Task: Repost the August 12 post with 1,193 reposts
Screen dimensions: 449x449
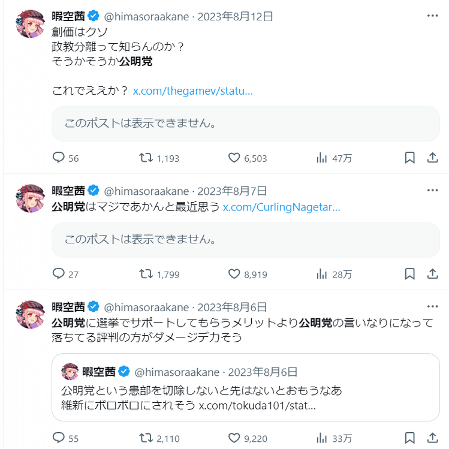Action: click(146, 158)
